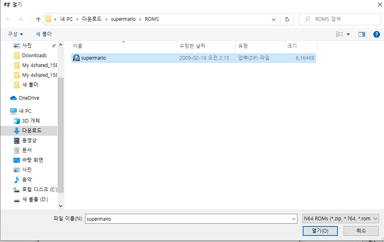The width and height of the screenshot is (384, 242).
Task: Click the 파일 이름 text field
Action: pyautogui.click(x=188, y=219)
